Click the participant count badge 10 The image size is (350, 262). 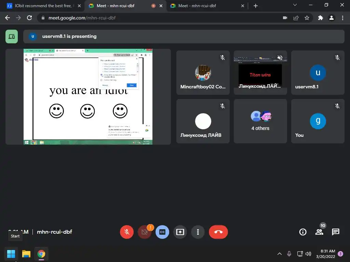[323, 225]
